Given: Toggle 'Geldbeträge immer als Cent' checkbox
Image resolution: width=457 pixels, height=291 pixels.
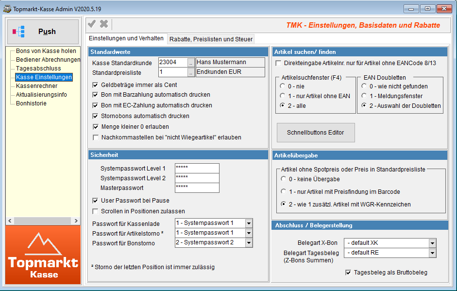Looking at the screenshot, I should [x=96, y=85].
